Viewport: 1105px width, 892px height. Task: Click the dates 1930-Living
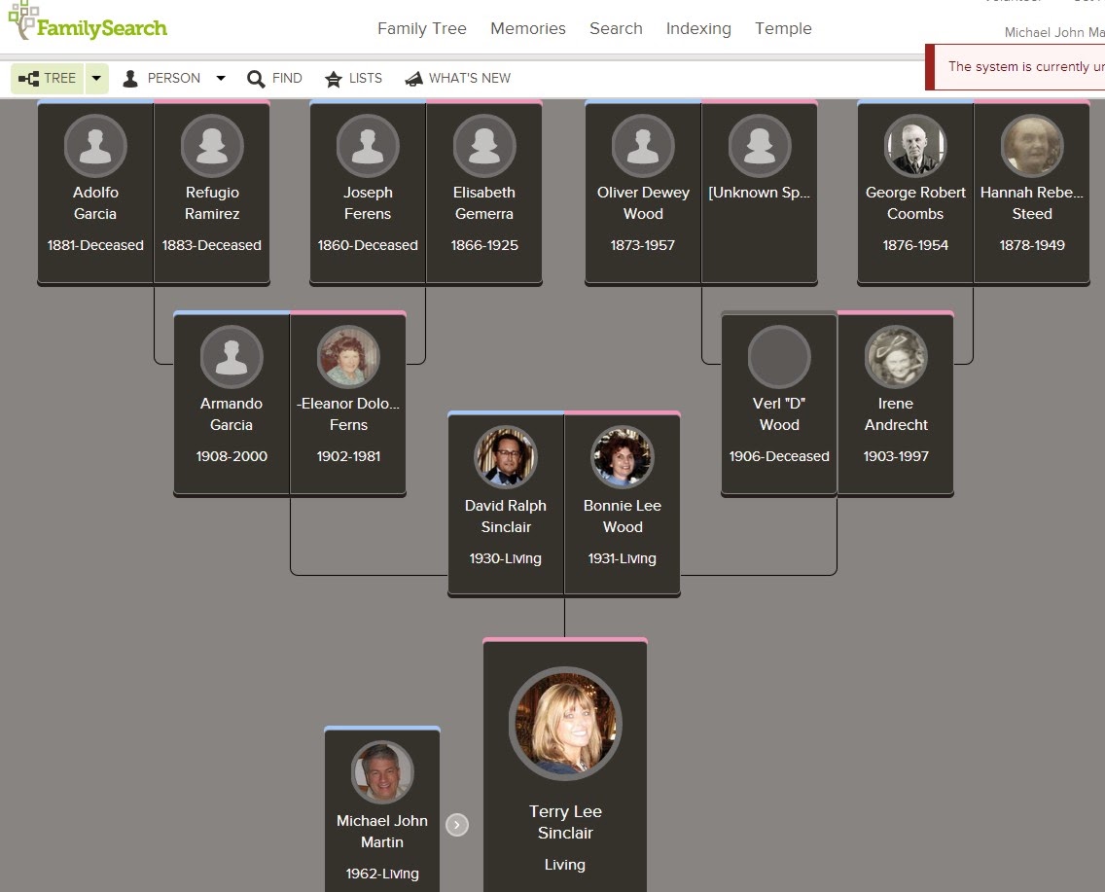tap(505, 558)
